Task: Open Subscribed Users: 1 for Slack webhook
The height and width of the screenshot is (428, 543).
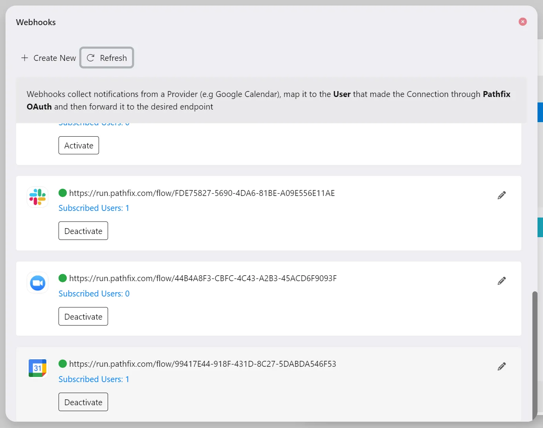Action: point(94,208)
